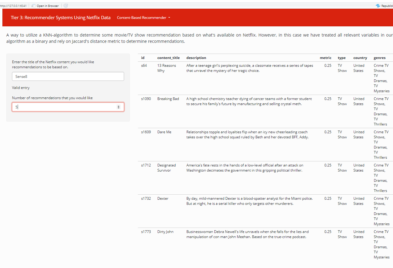The image size is (393, 268).
Task: Click the genres column header
Action: click(380, 58)
